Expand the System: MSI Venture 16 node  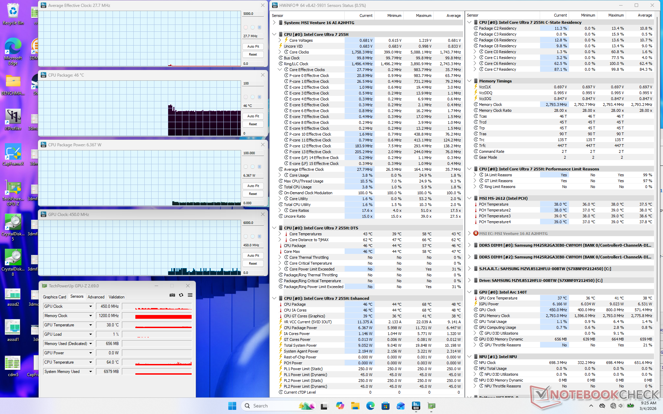point(274,23)
